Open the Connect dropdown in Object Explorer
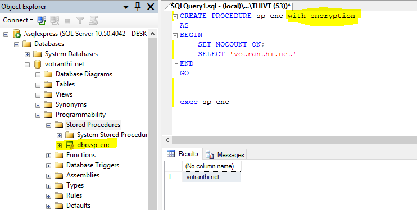Viewport: 417px width, 210px height. tap(17, 20)
